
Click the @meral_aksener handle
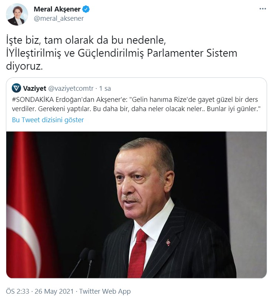59,19
